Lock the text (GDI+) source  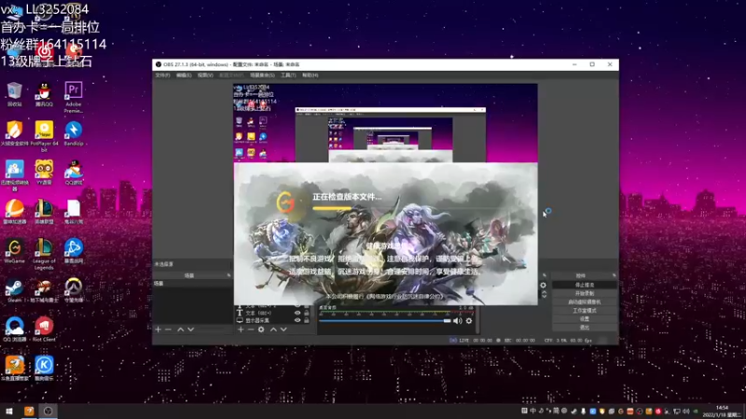click(x=307, y=313)
